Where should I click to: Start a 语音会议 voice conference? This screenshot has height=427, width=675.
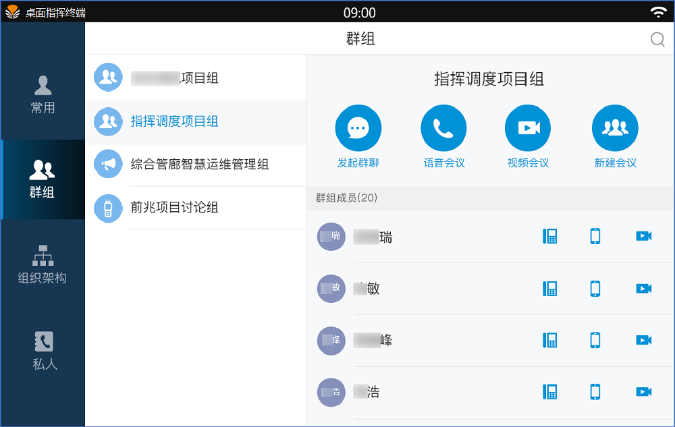443,128
